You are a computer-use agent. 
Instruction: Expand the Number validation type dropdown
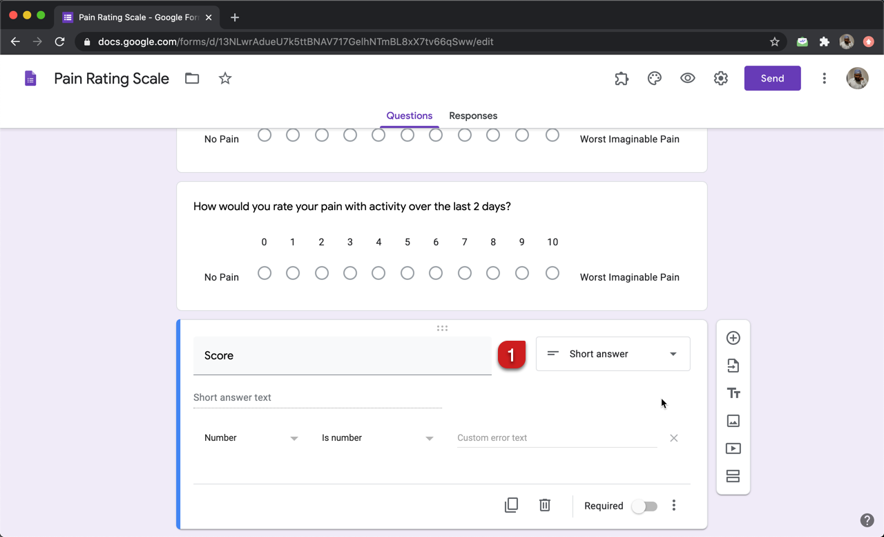pyautogui.click(x=251, y=438)
